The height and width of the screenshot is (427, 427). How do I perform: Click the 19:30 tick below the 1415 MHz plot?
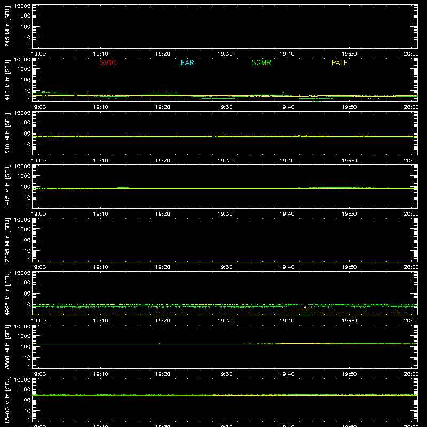coord(225,214)
